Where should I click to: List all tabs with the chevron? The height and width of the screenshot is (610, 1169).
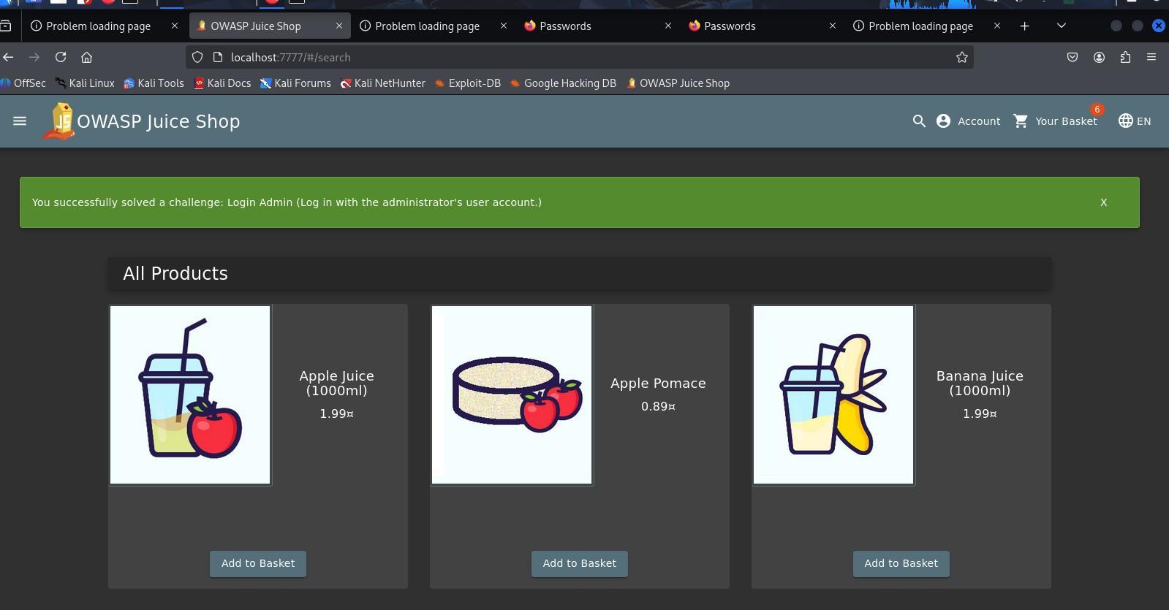(1062, 26)
